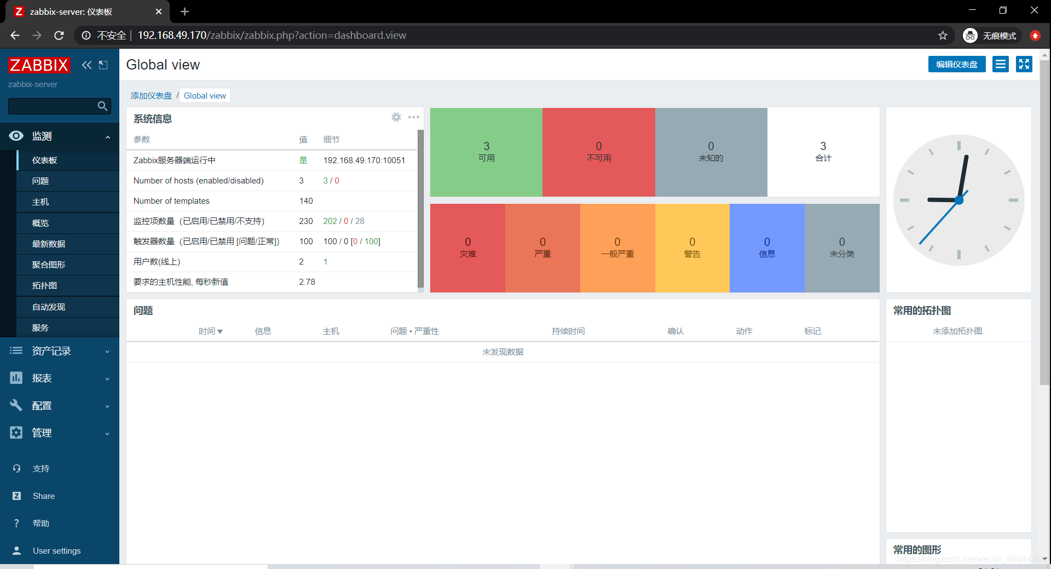Click the 灾难 severity tile
1051x569 pixels.
467,248
